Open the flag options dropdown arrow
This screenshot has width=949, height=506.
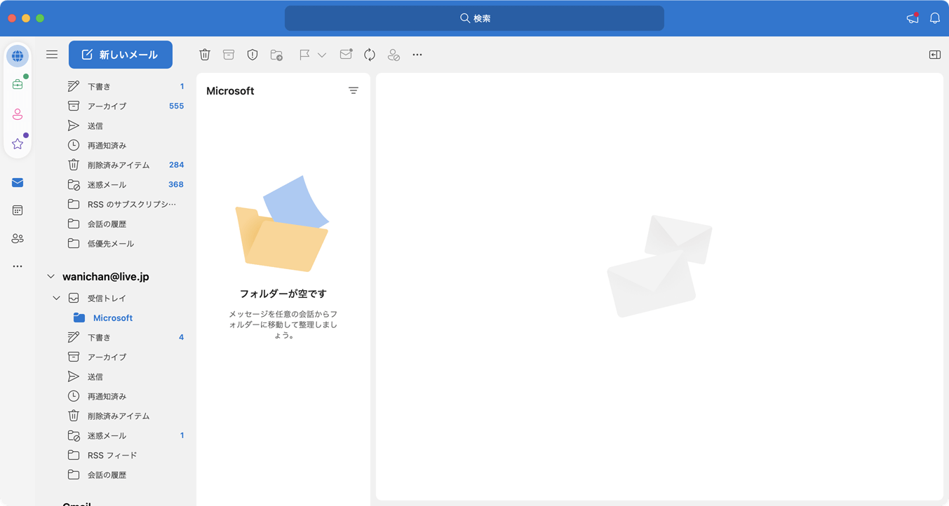tap(322, 55)
